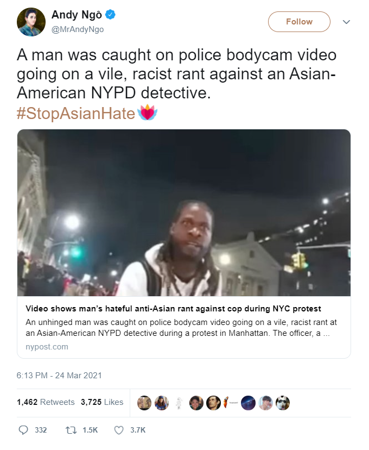369x450 pixels.
Task: Open the bodycam video preview image
Action: [x=184, y=212]
